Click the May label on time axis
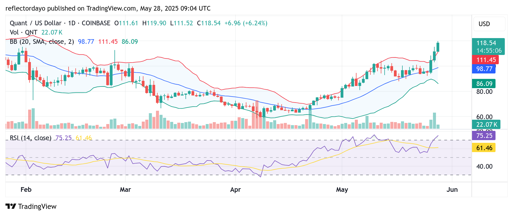This screenshot has height=216, width=513. pos(342,190)
